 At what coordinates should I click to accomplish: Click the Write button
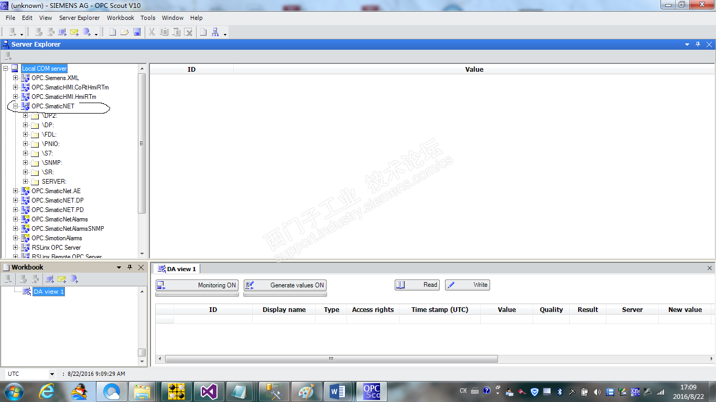point(468,285)
